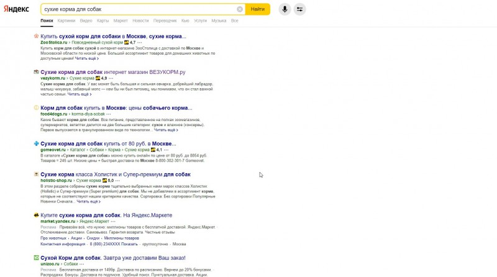Open 'Корм для собак купить в Москве' result

(x=116, y=108)
